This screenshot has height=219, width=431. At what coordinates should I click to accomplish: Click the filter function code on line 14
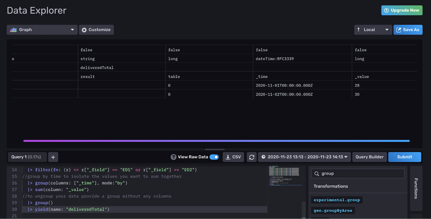[x=112, y=170]
